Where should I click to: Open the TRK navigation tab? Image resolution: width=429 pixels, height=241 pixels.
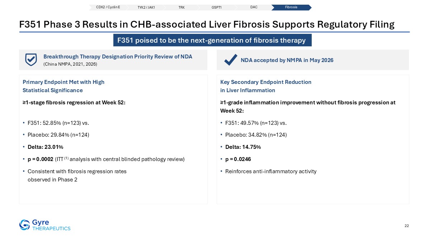pos(181,8)
